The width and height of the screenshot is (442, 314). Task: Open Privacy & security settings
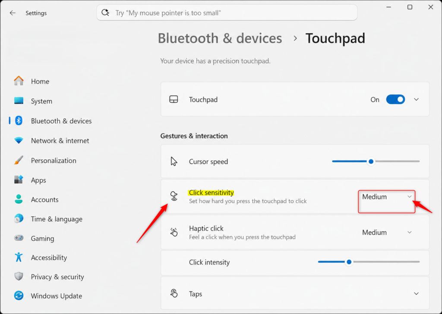point(57,277)
